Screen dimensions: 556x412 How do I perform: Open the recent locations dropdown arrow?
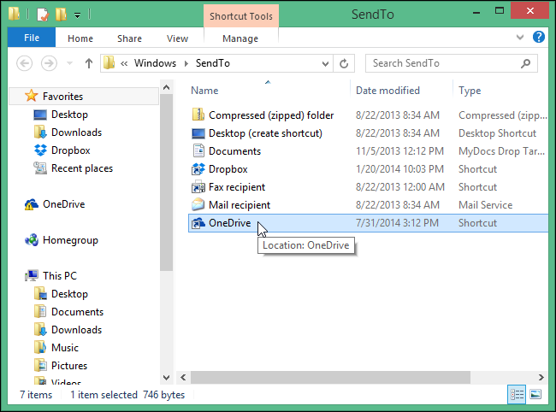pyautogui.click(x=70, y=63)
